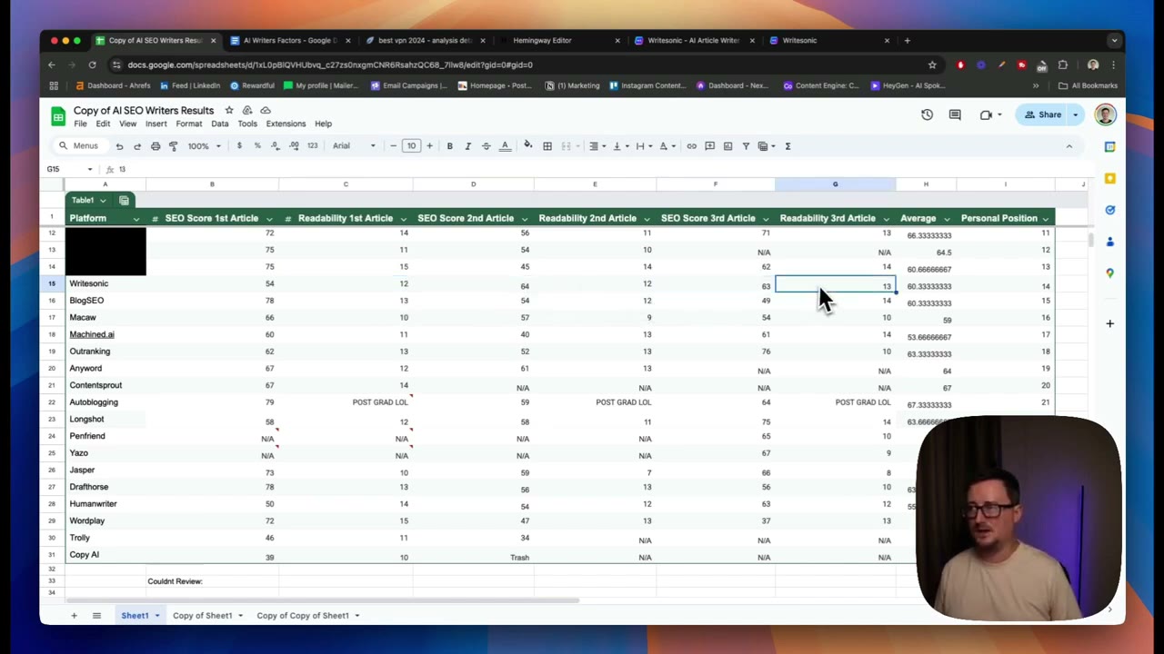
Task: Open the functions sigma menu
Action: tap(788, 146)
